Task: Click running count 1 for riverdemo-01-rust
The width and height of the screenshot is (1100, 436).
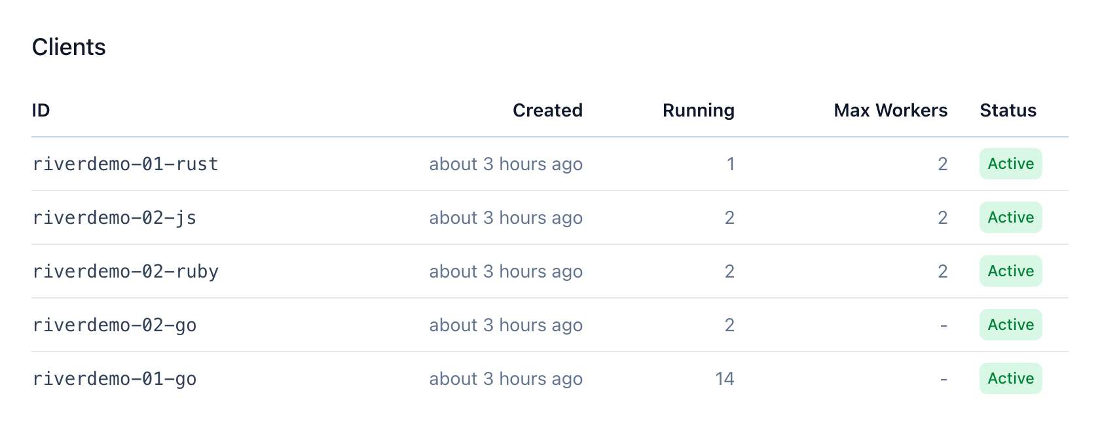Action: tap(730, 164)
